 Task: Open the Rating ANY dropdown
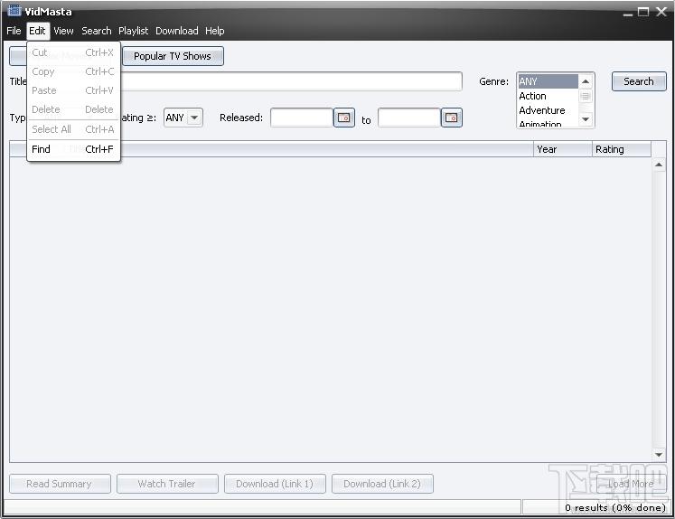click(183, 118)
